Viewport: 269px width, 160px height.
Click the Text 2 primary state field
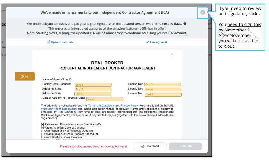pyautogui.click(x=93, y=85)
